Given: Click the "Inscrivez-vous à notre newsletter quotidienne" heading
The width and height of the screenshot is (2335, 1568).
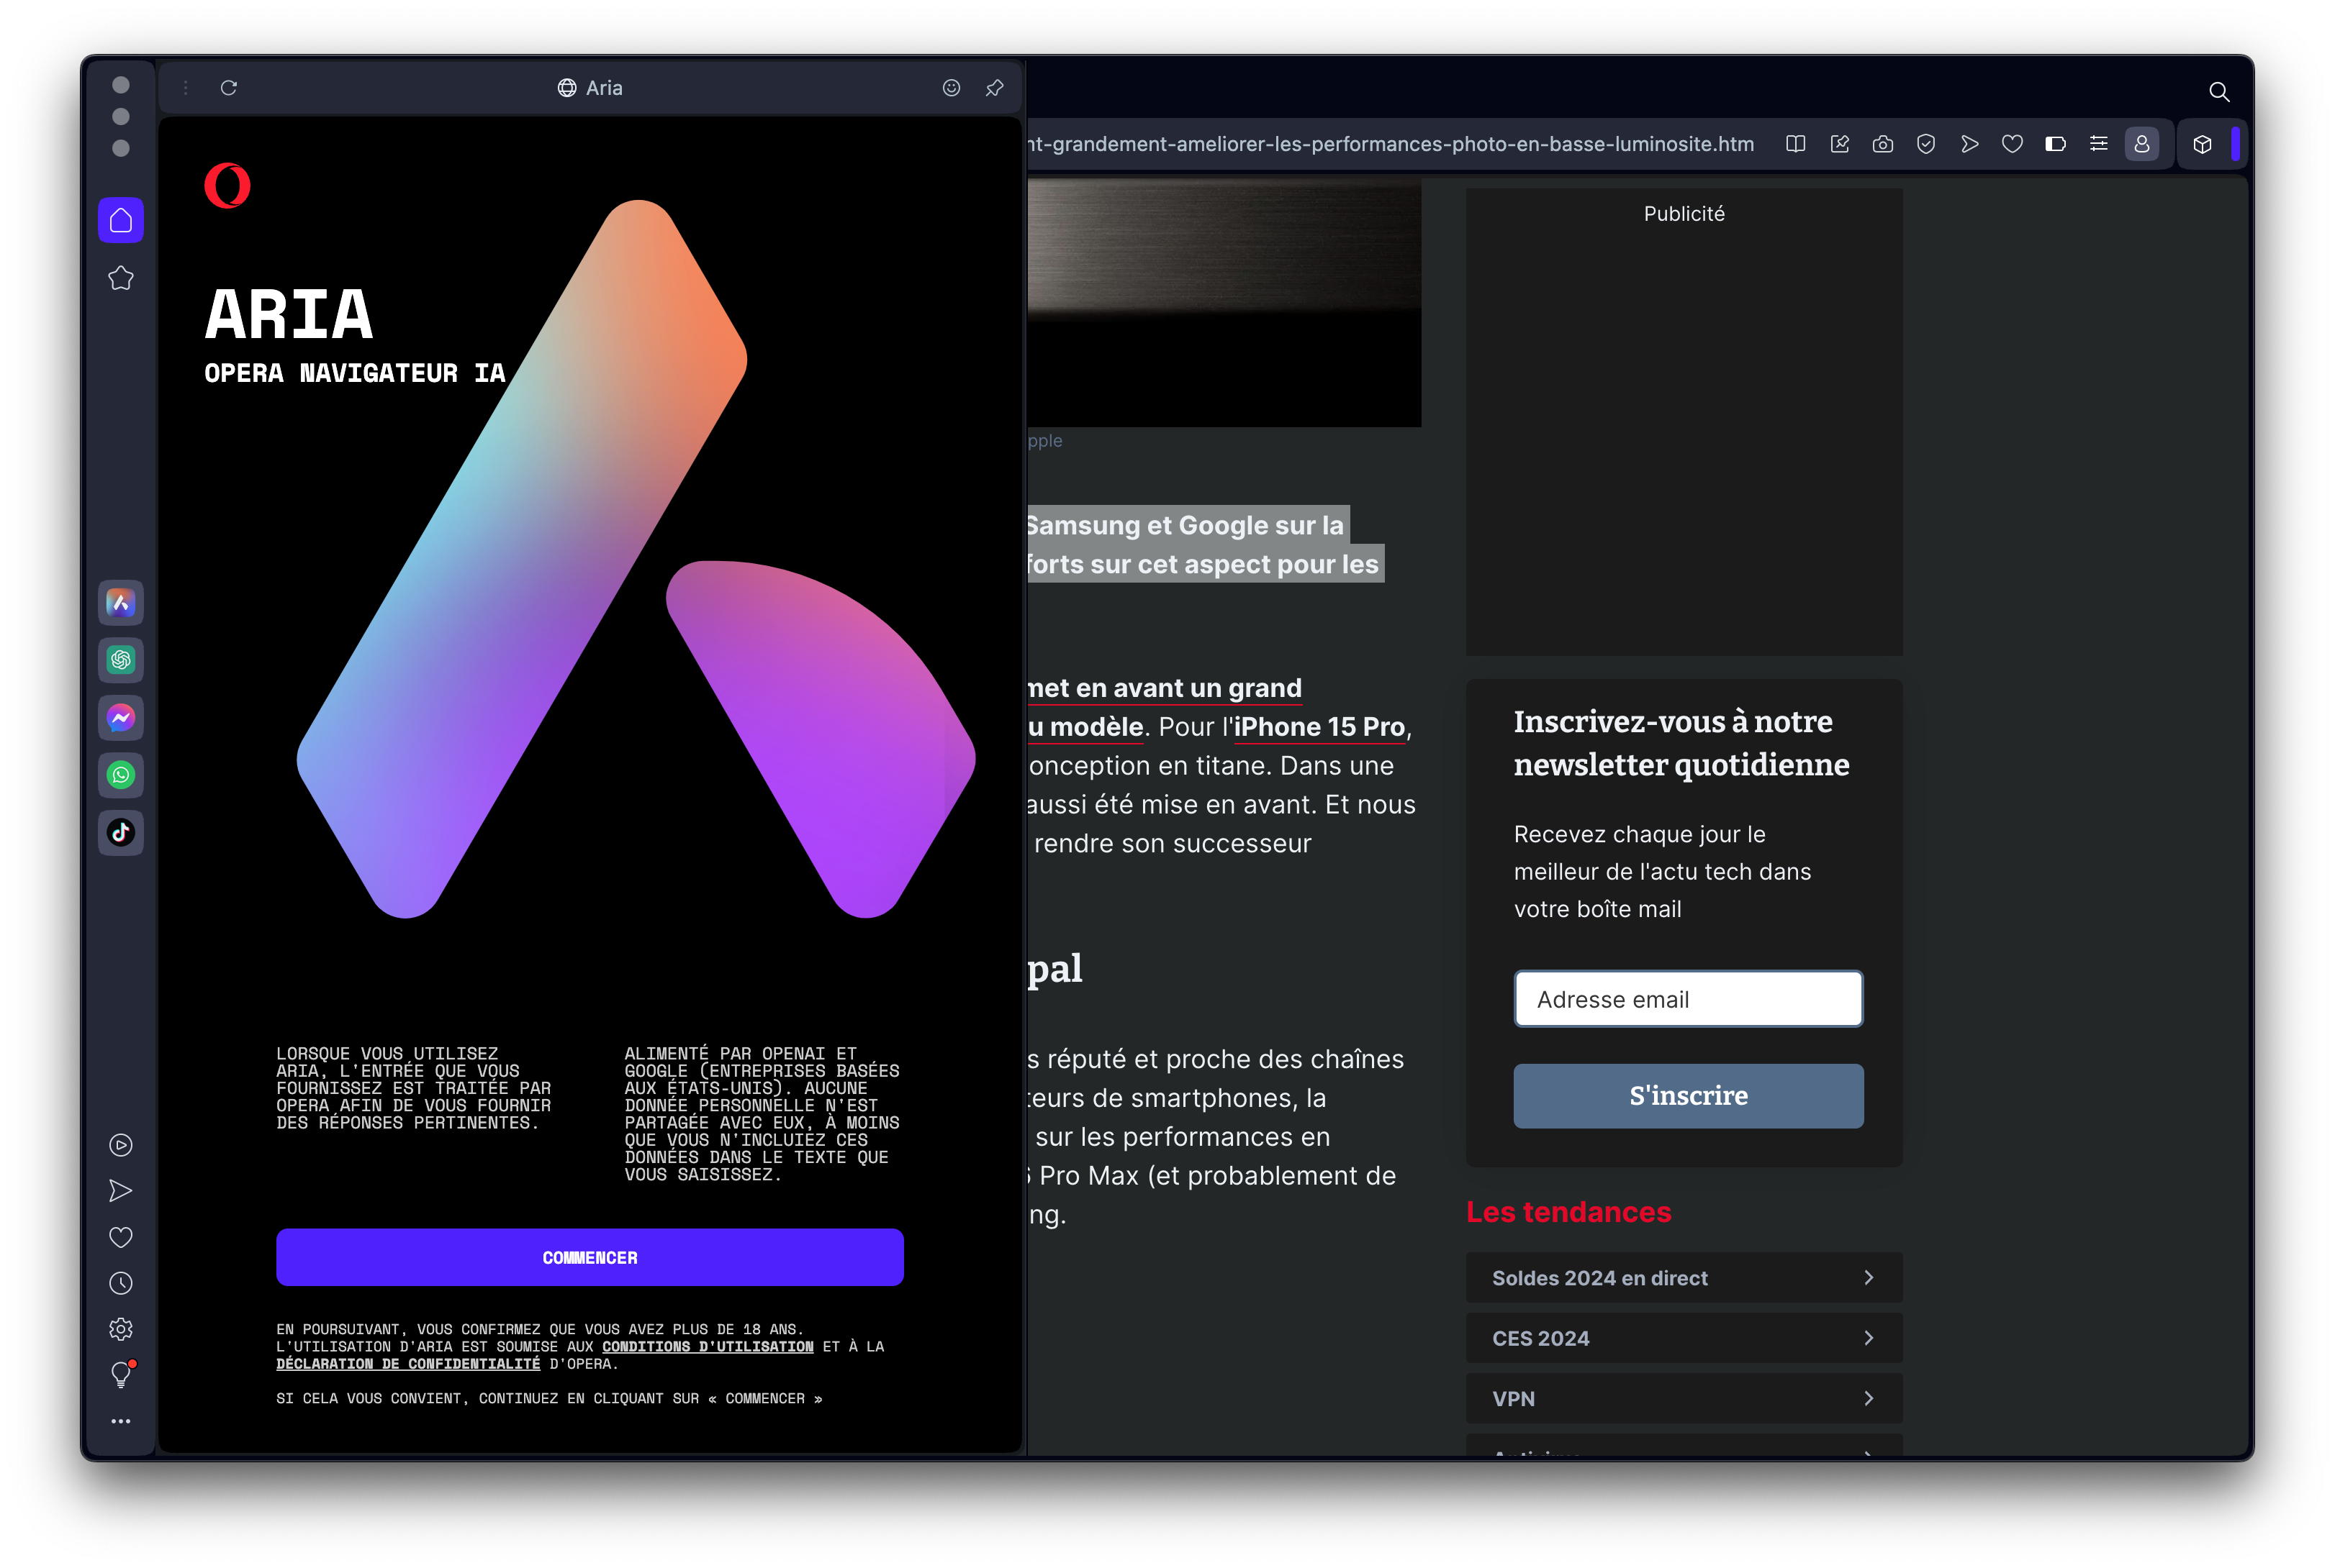Looking at the screenshot, I should pos(1681,743).
